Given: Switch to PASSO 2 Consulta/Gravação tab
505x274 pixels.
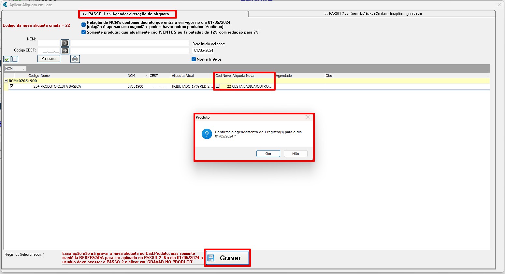Looking at the screenshot, I should click(x=373, y=14).
